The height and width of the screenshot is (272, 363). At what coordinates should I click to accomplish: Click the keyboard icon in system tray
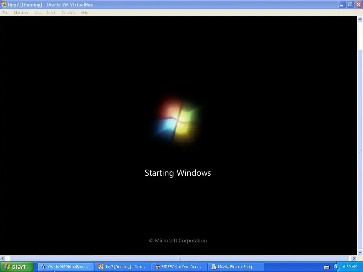(326, 267)
